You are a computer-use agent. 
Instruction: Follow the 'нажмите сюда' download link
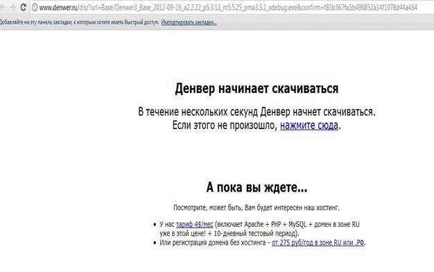309,126
